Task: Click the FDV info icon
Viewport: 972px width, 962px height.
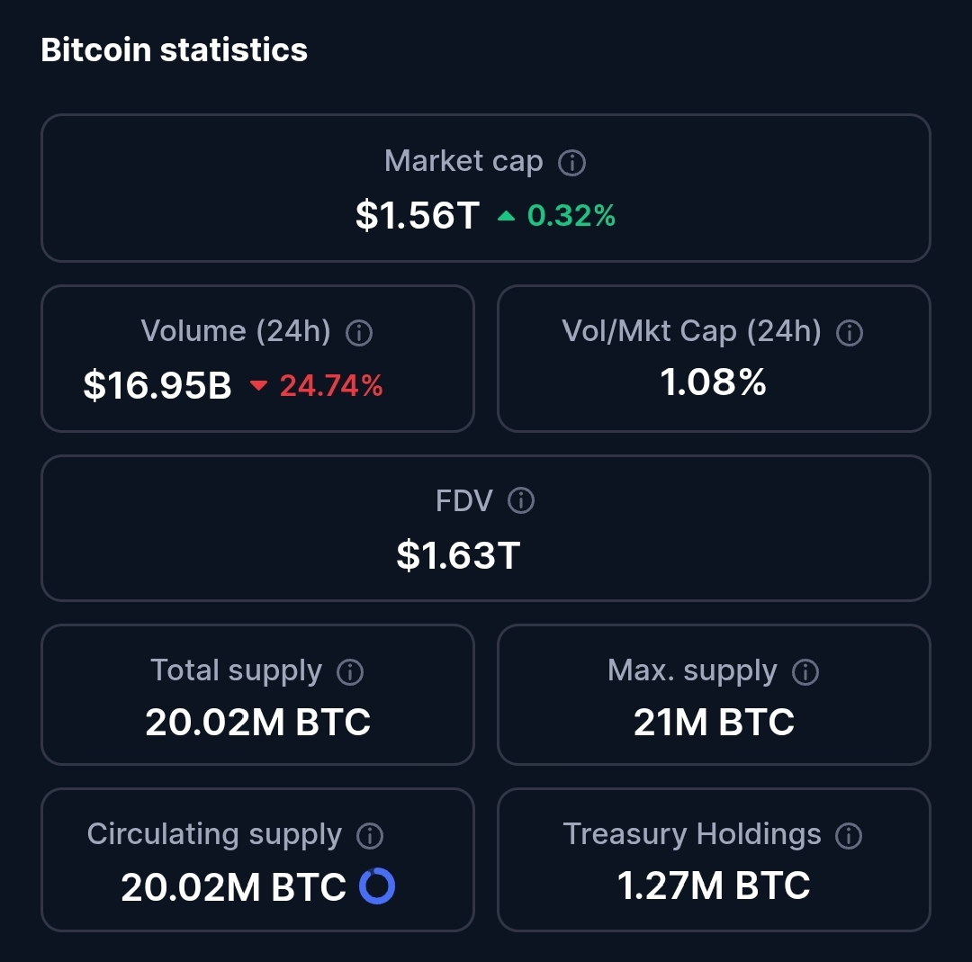Action: click(521, 501)
